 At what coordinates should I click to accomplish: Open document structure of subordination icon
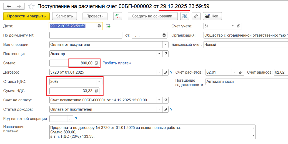(x=184, y=16)
